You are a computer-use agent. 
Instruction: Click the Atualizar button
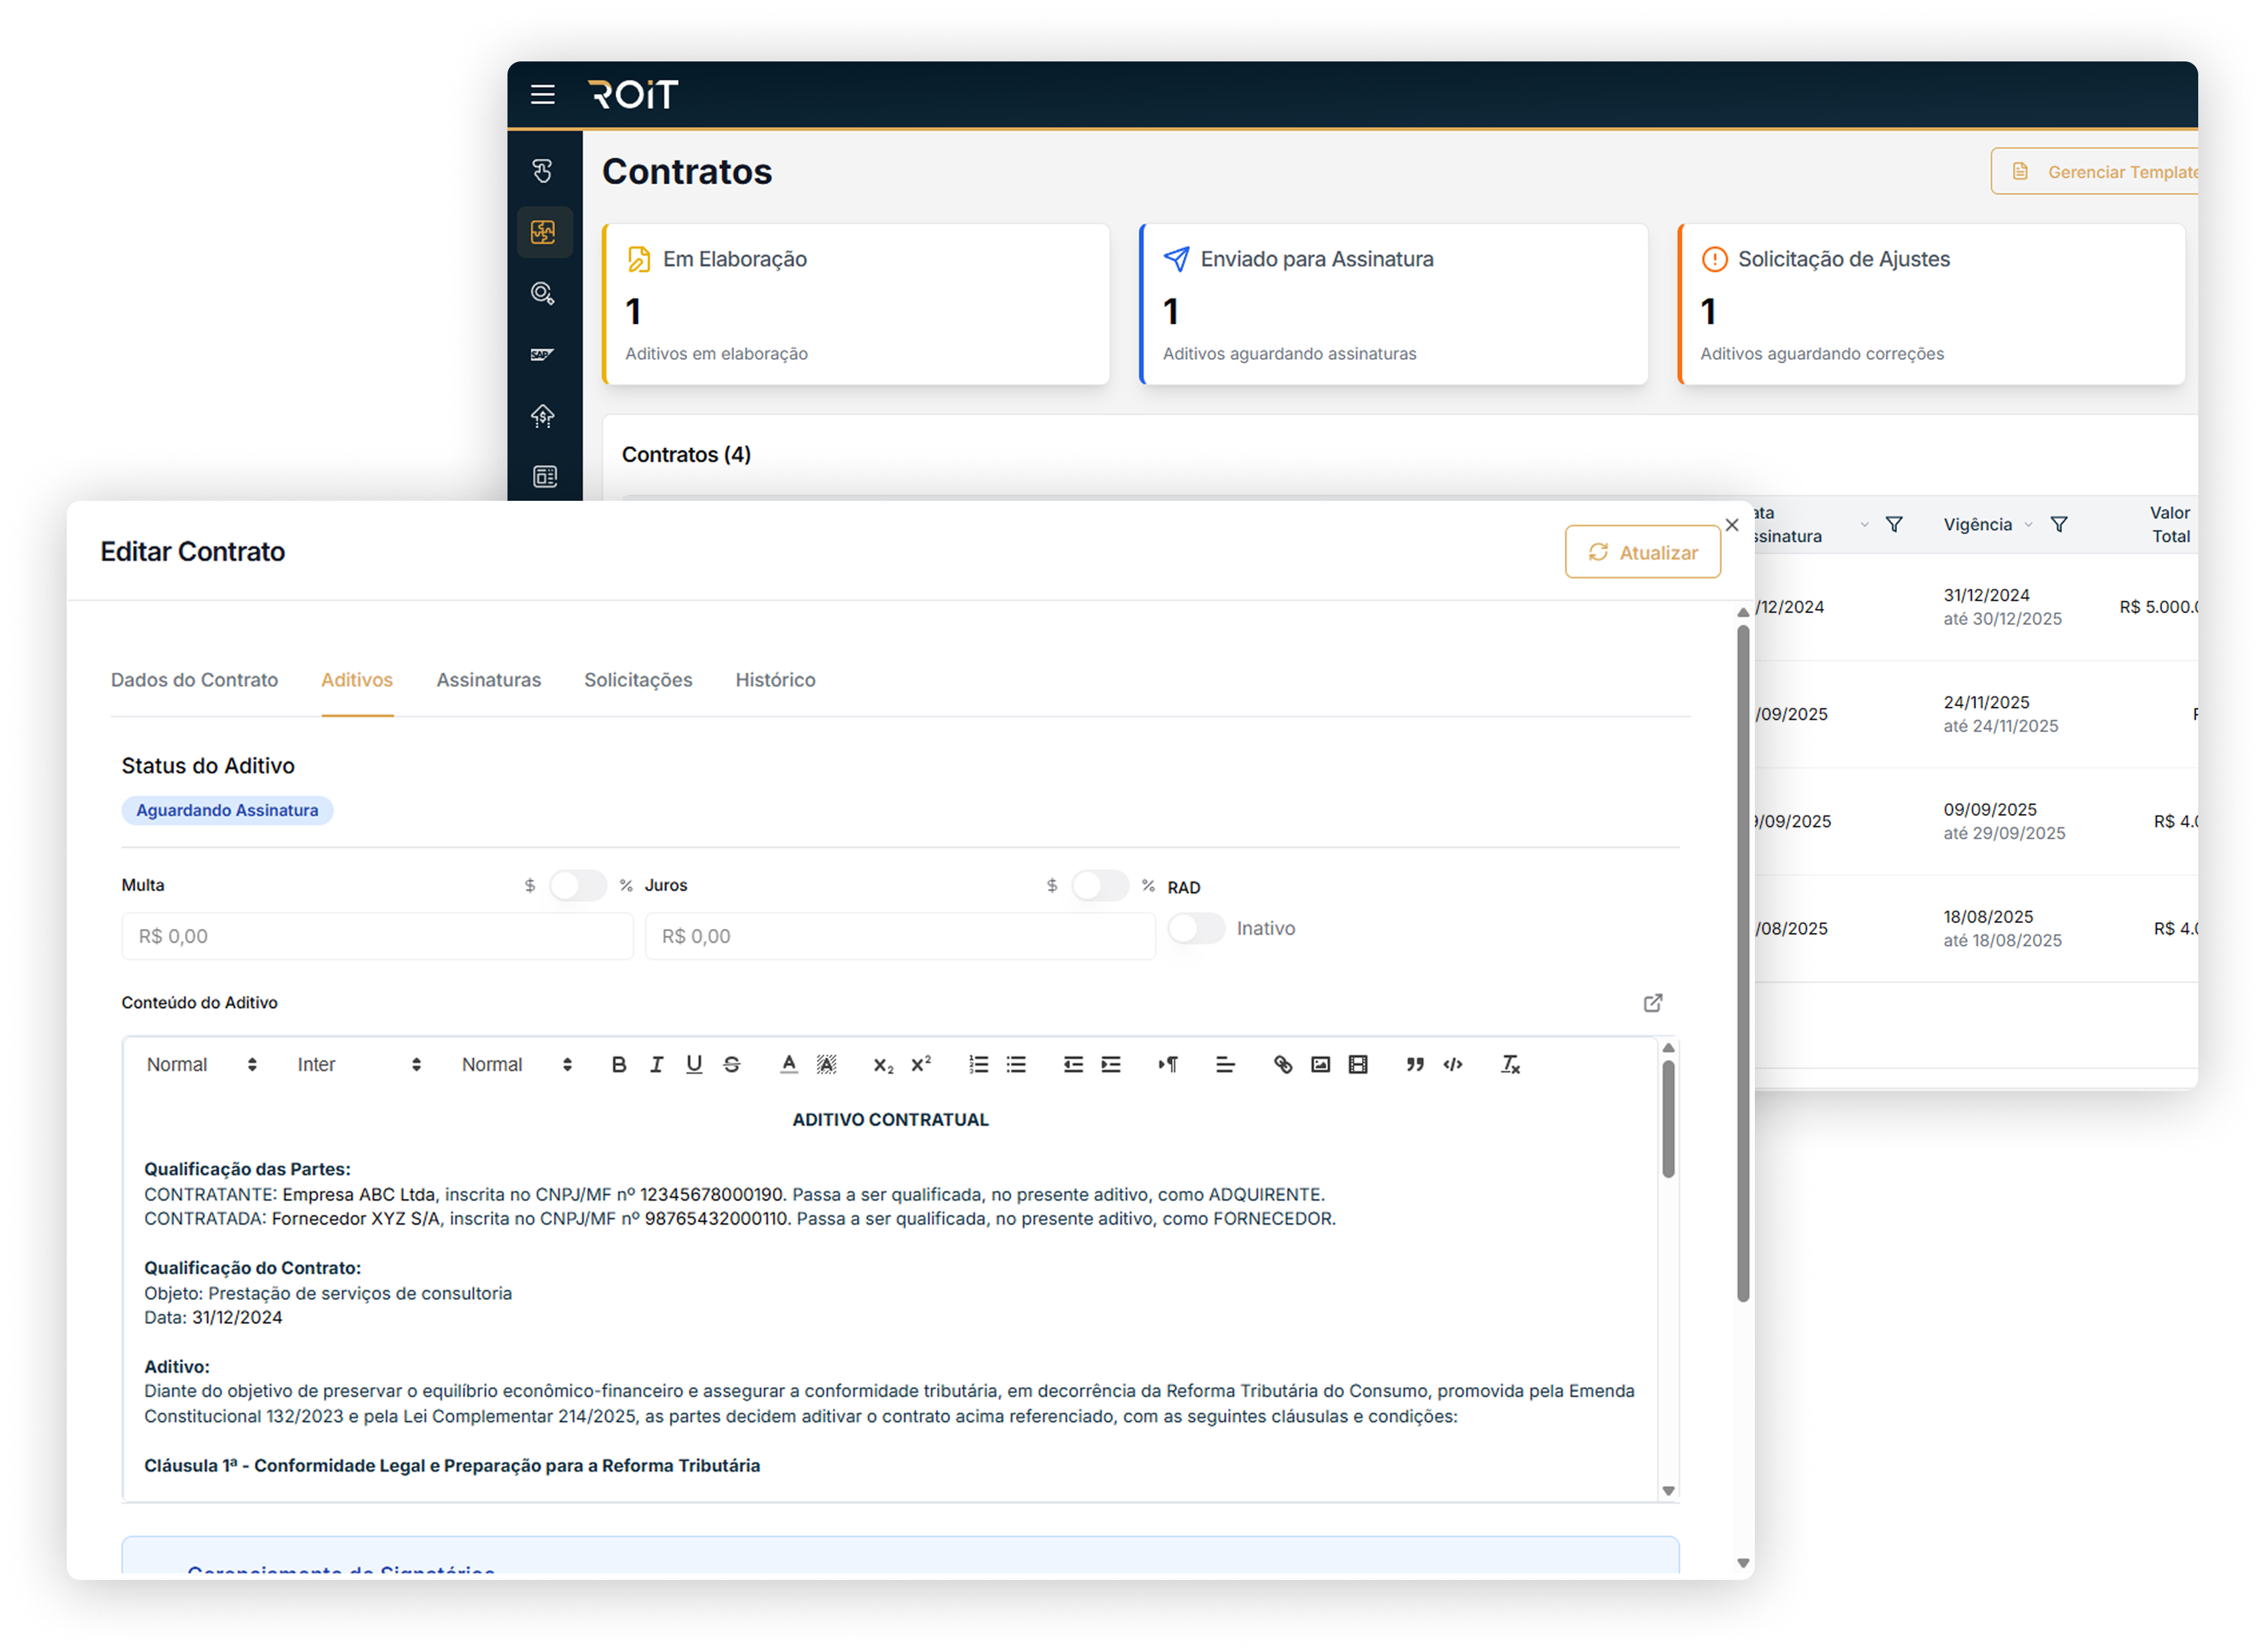(x=1642, y=553)
